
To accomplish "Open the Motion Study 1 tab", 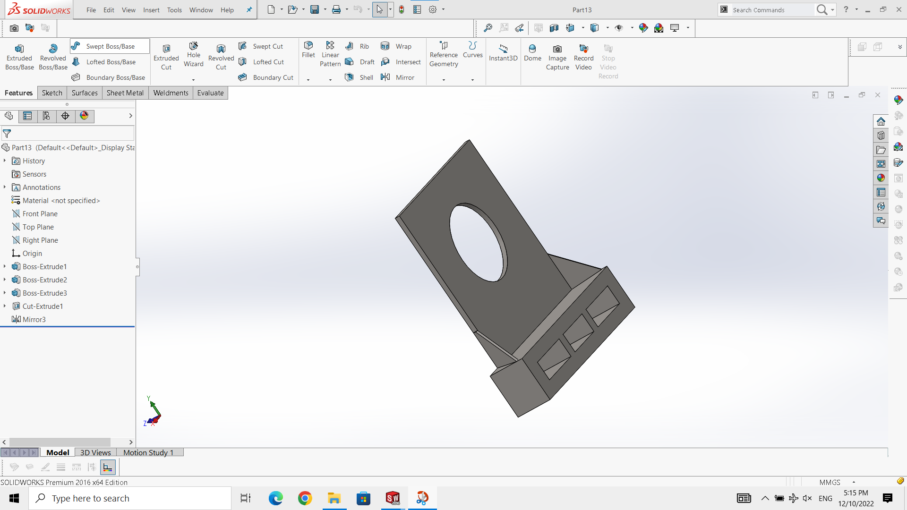I will [x=148, y=452].
